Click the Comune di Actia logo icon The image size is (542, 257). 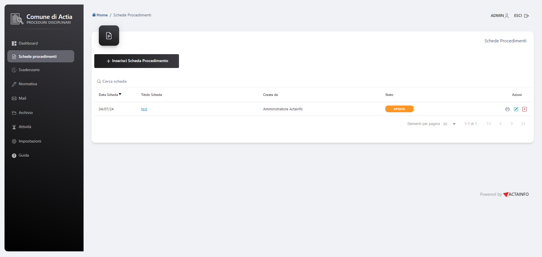17,19
